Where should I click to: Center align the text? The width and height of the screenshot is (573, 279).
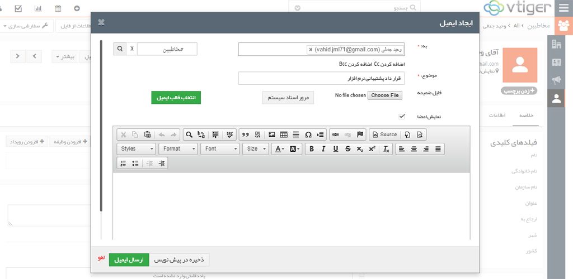point(414,149)
